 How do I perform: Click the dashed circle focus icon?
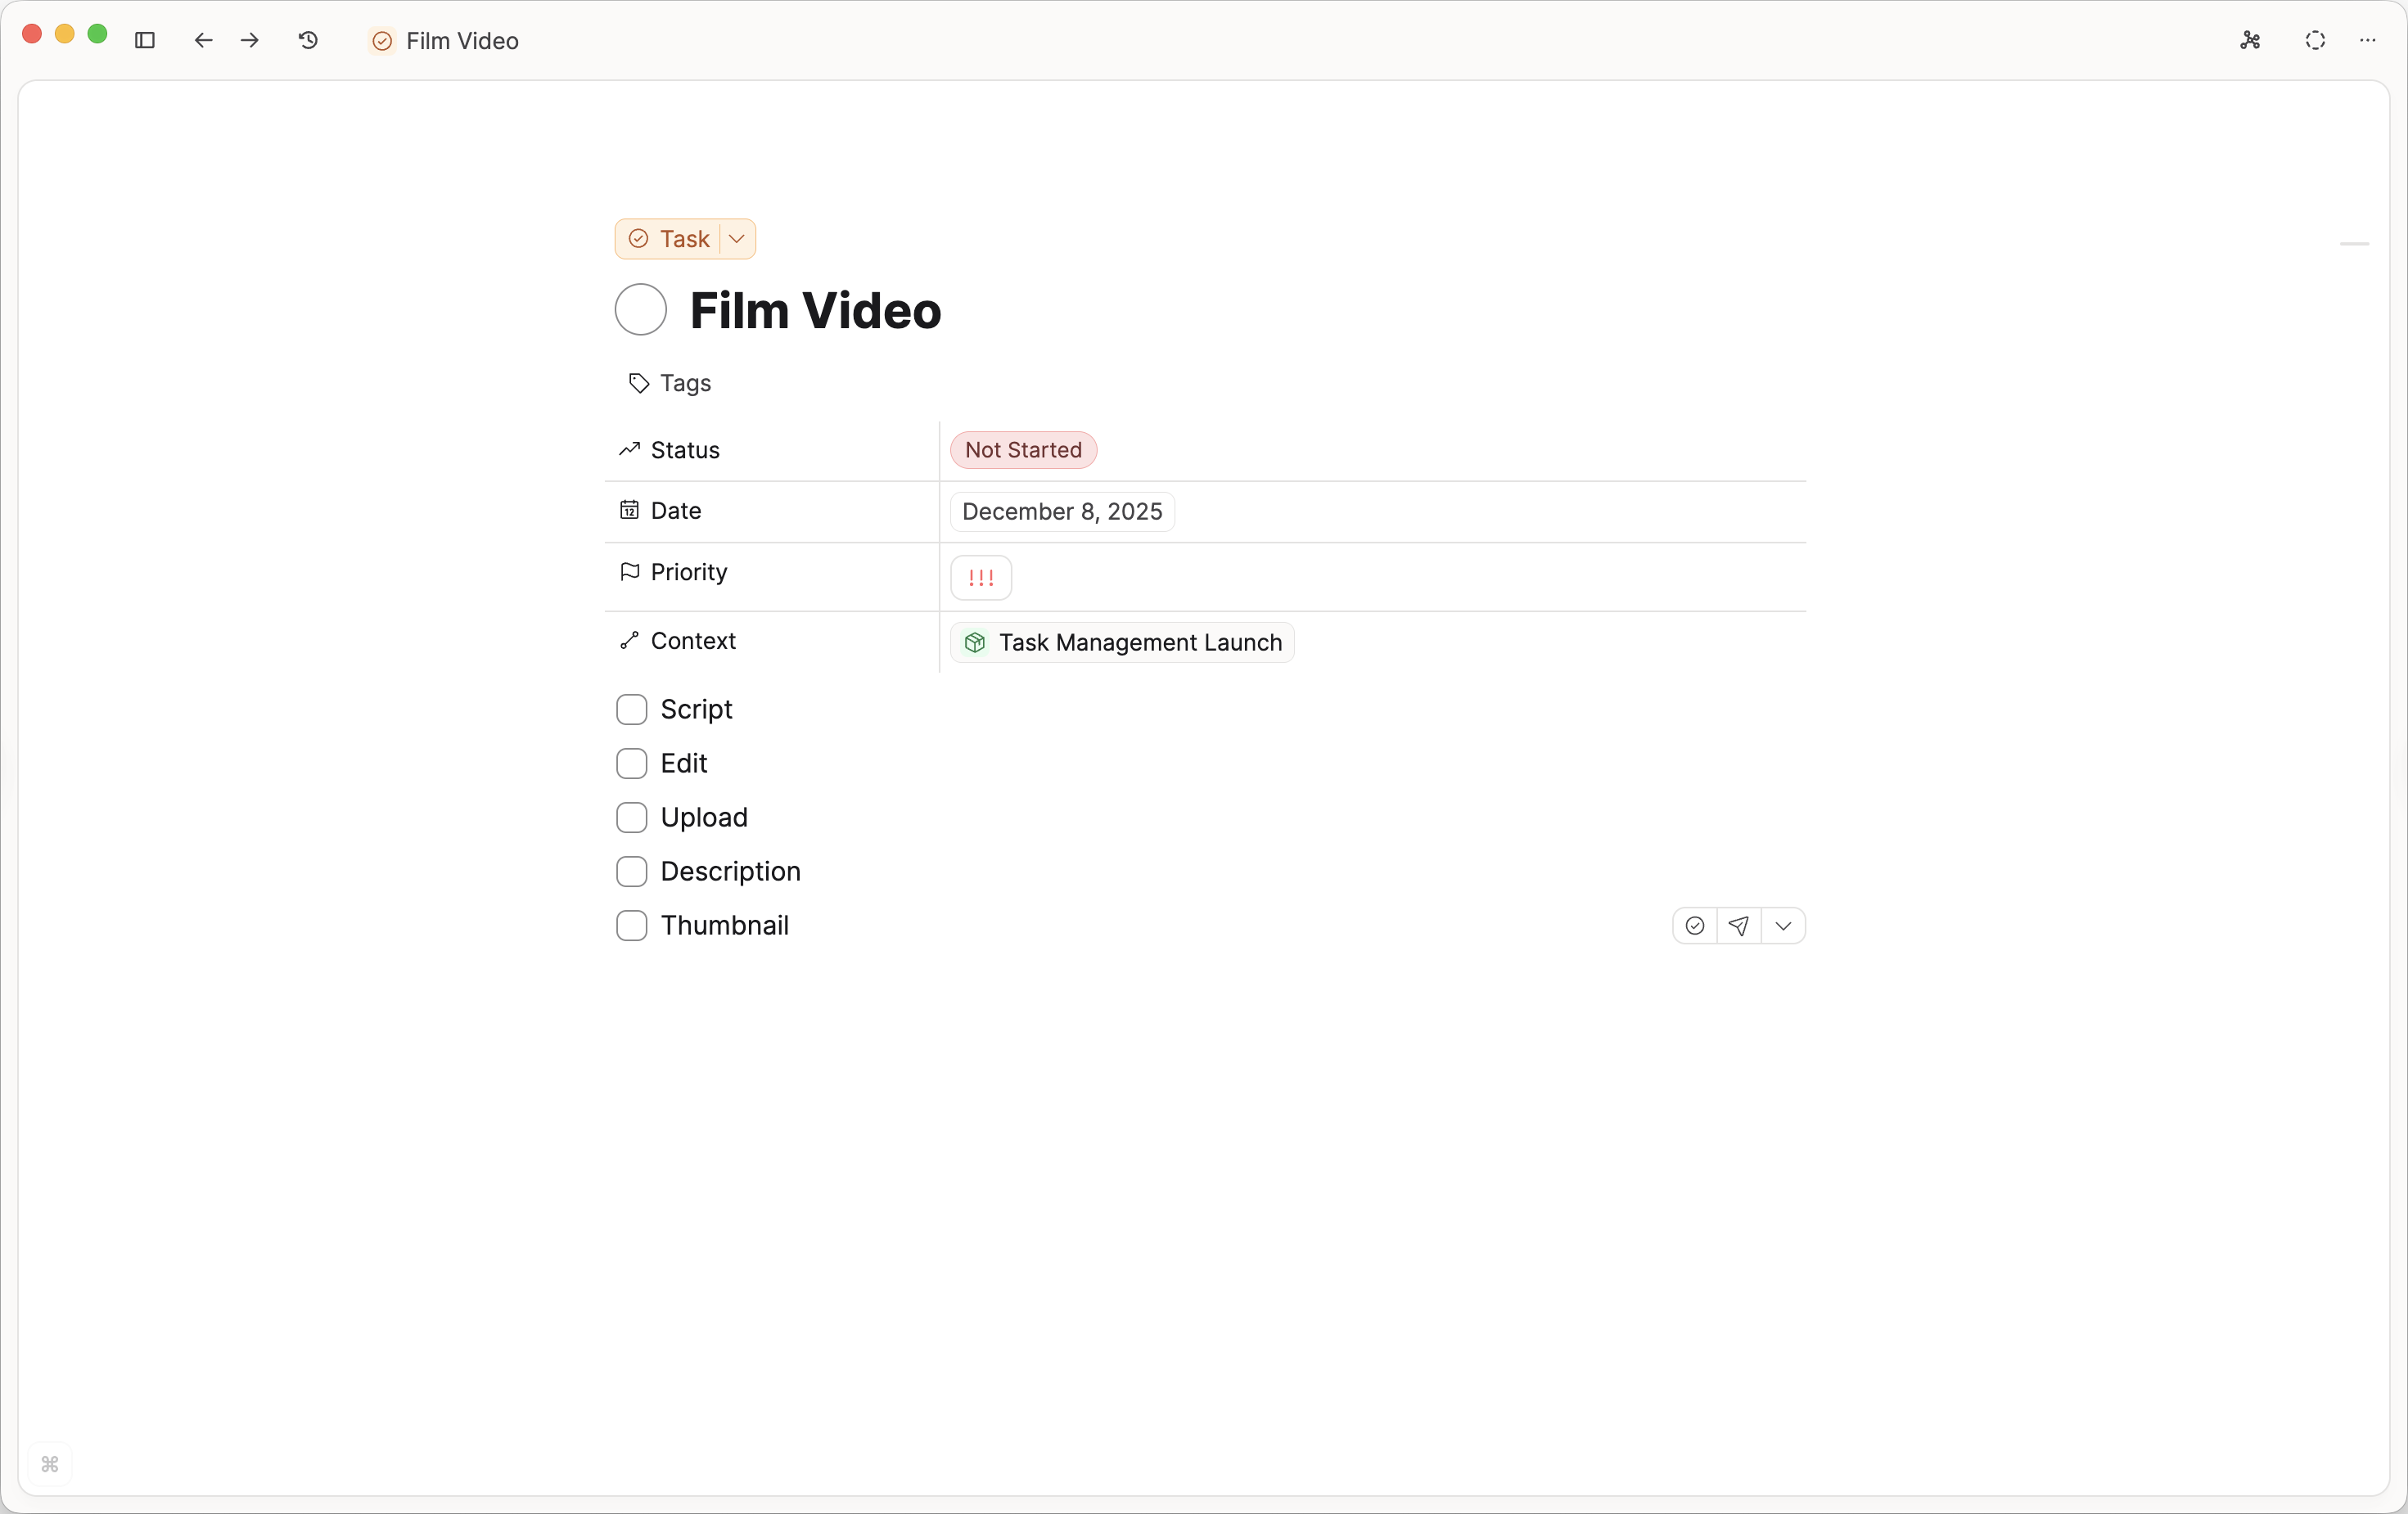pos(2315,41)
